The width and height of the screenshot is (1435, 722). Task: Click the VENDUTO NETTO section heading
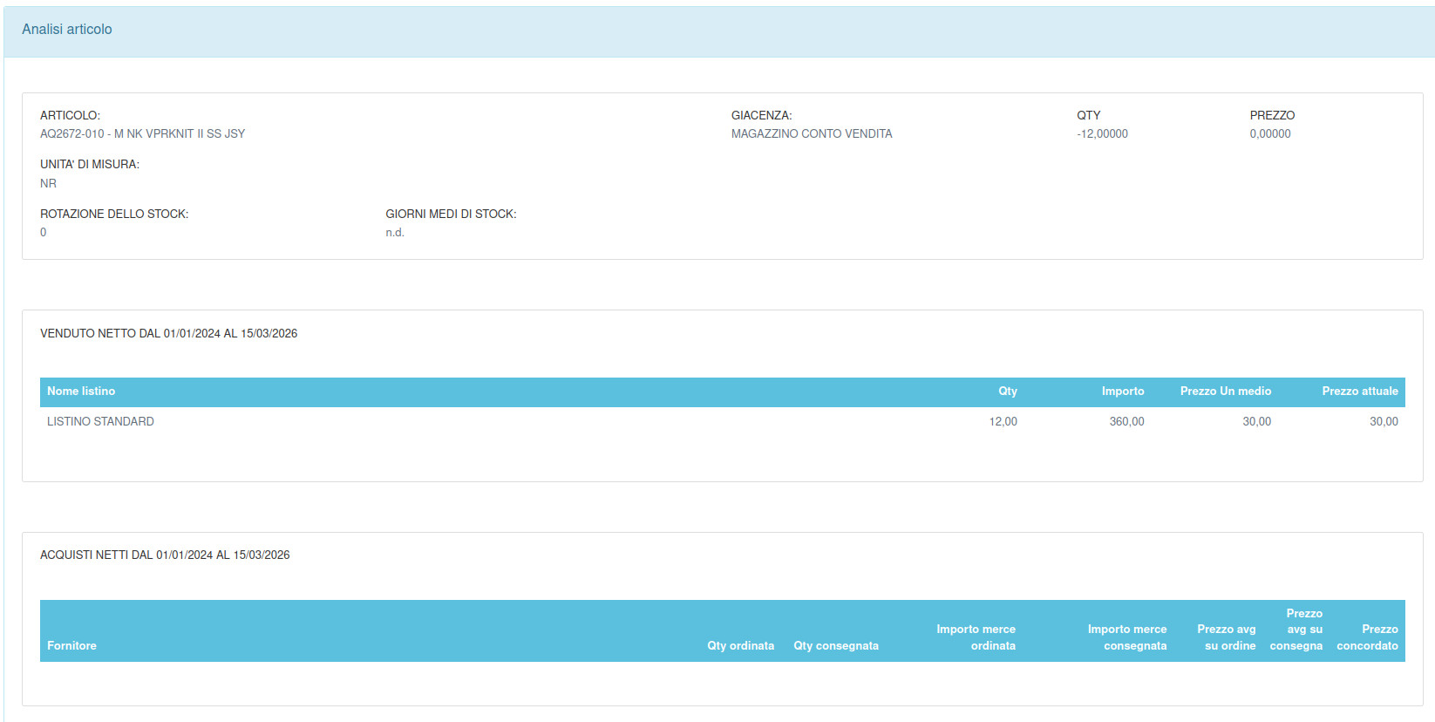click(x=168, y=334)
